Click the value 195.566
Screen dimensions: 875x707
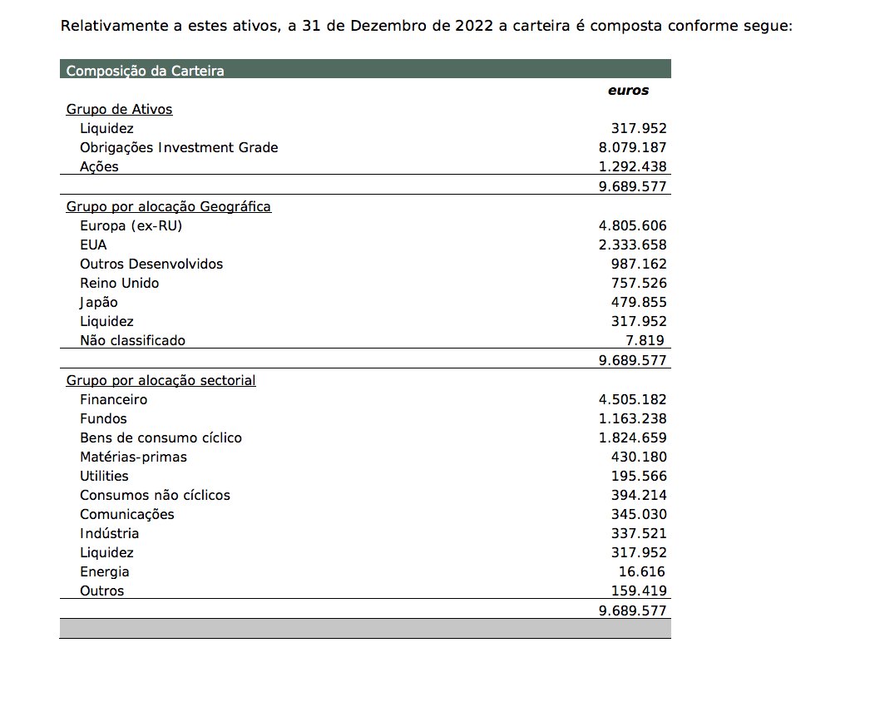(639, 476)
